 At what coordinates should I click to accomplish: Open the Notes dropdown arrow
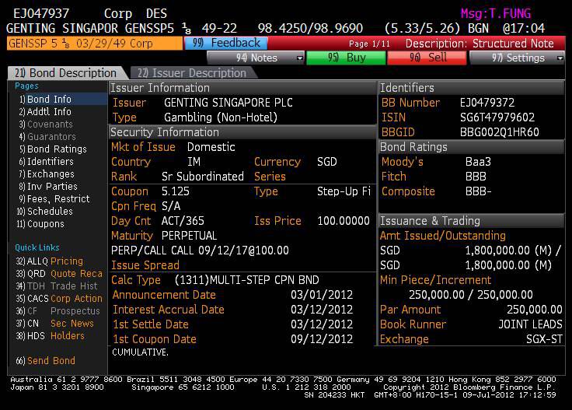coord(300,58)
